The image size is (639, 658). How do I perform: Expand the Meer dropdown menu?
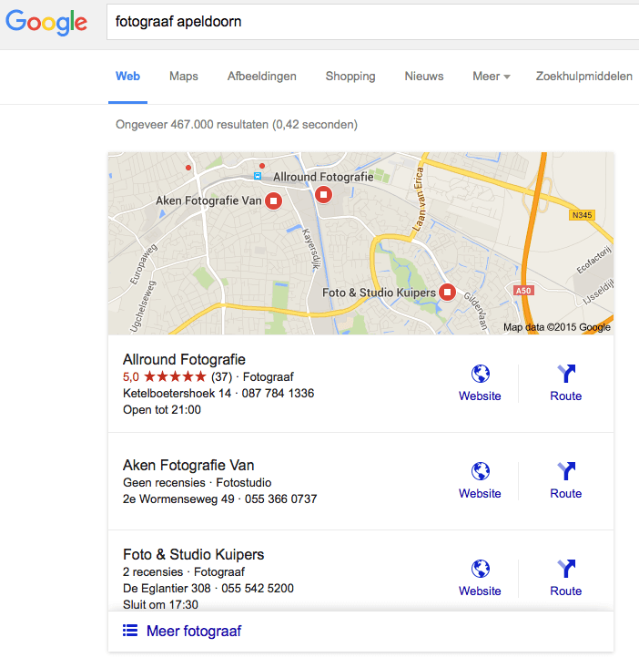point(492,77)
